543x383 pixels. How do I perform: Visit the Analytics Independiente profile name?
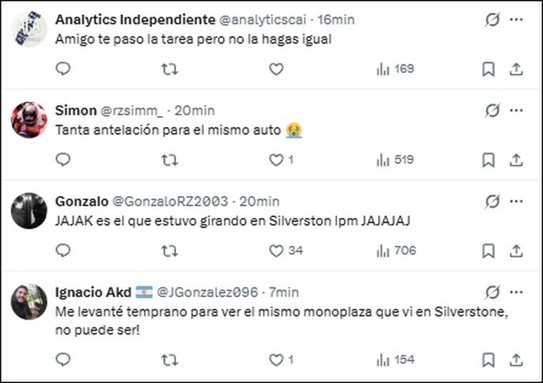135,20
